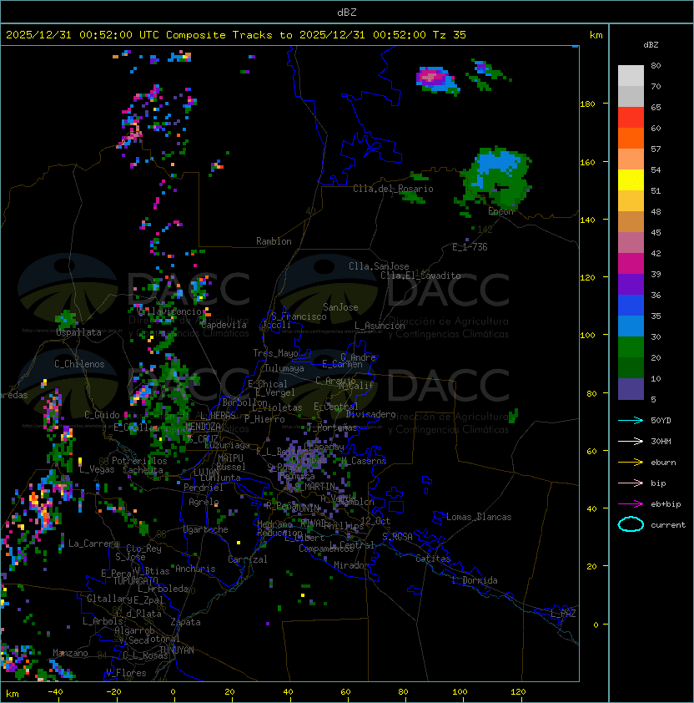Click the 'TUPUNGATO' map label

point(135,581)
